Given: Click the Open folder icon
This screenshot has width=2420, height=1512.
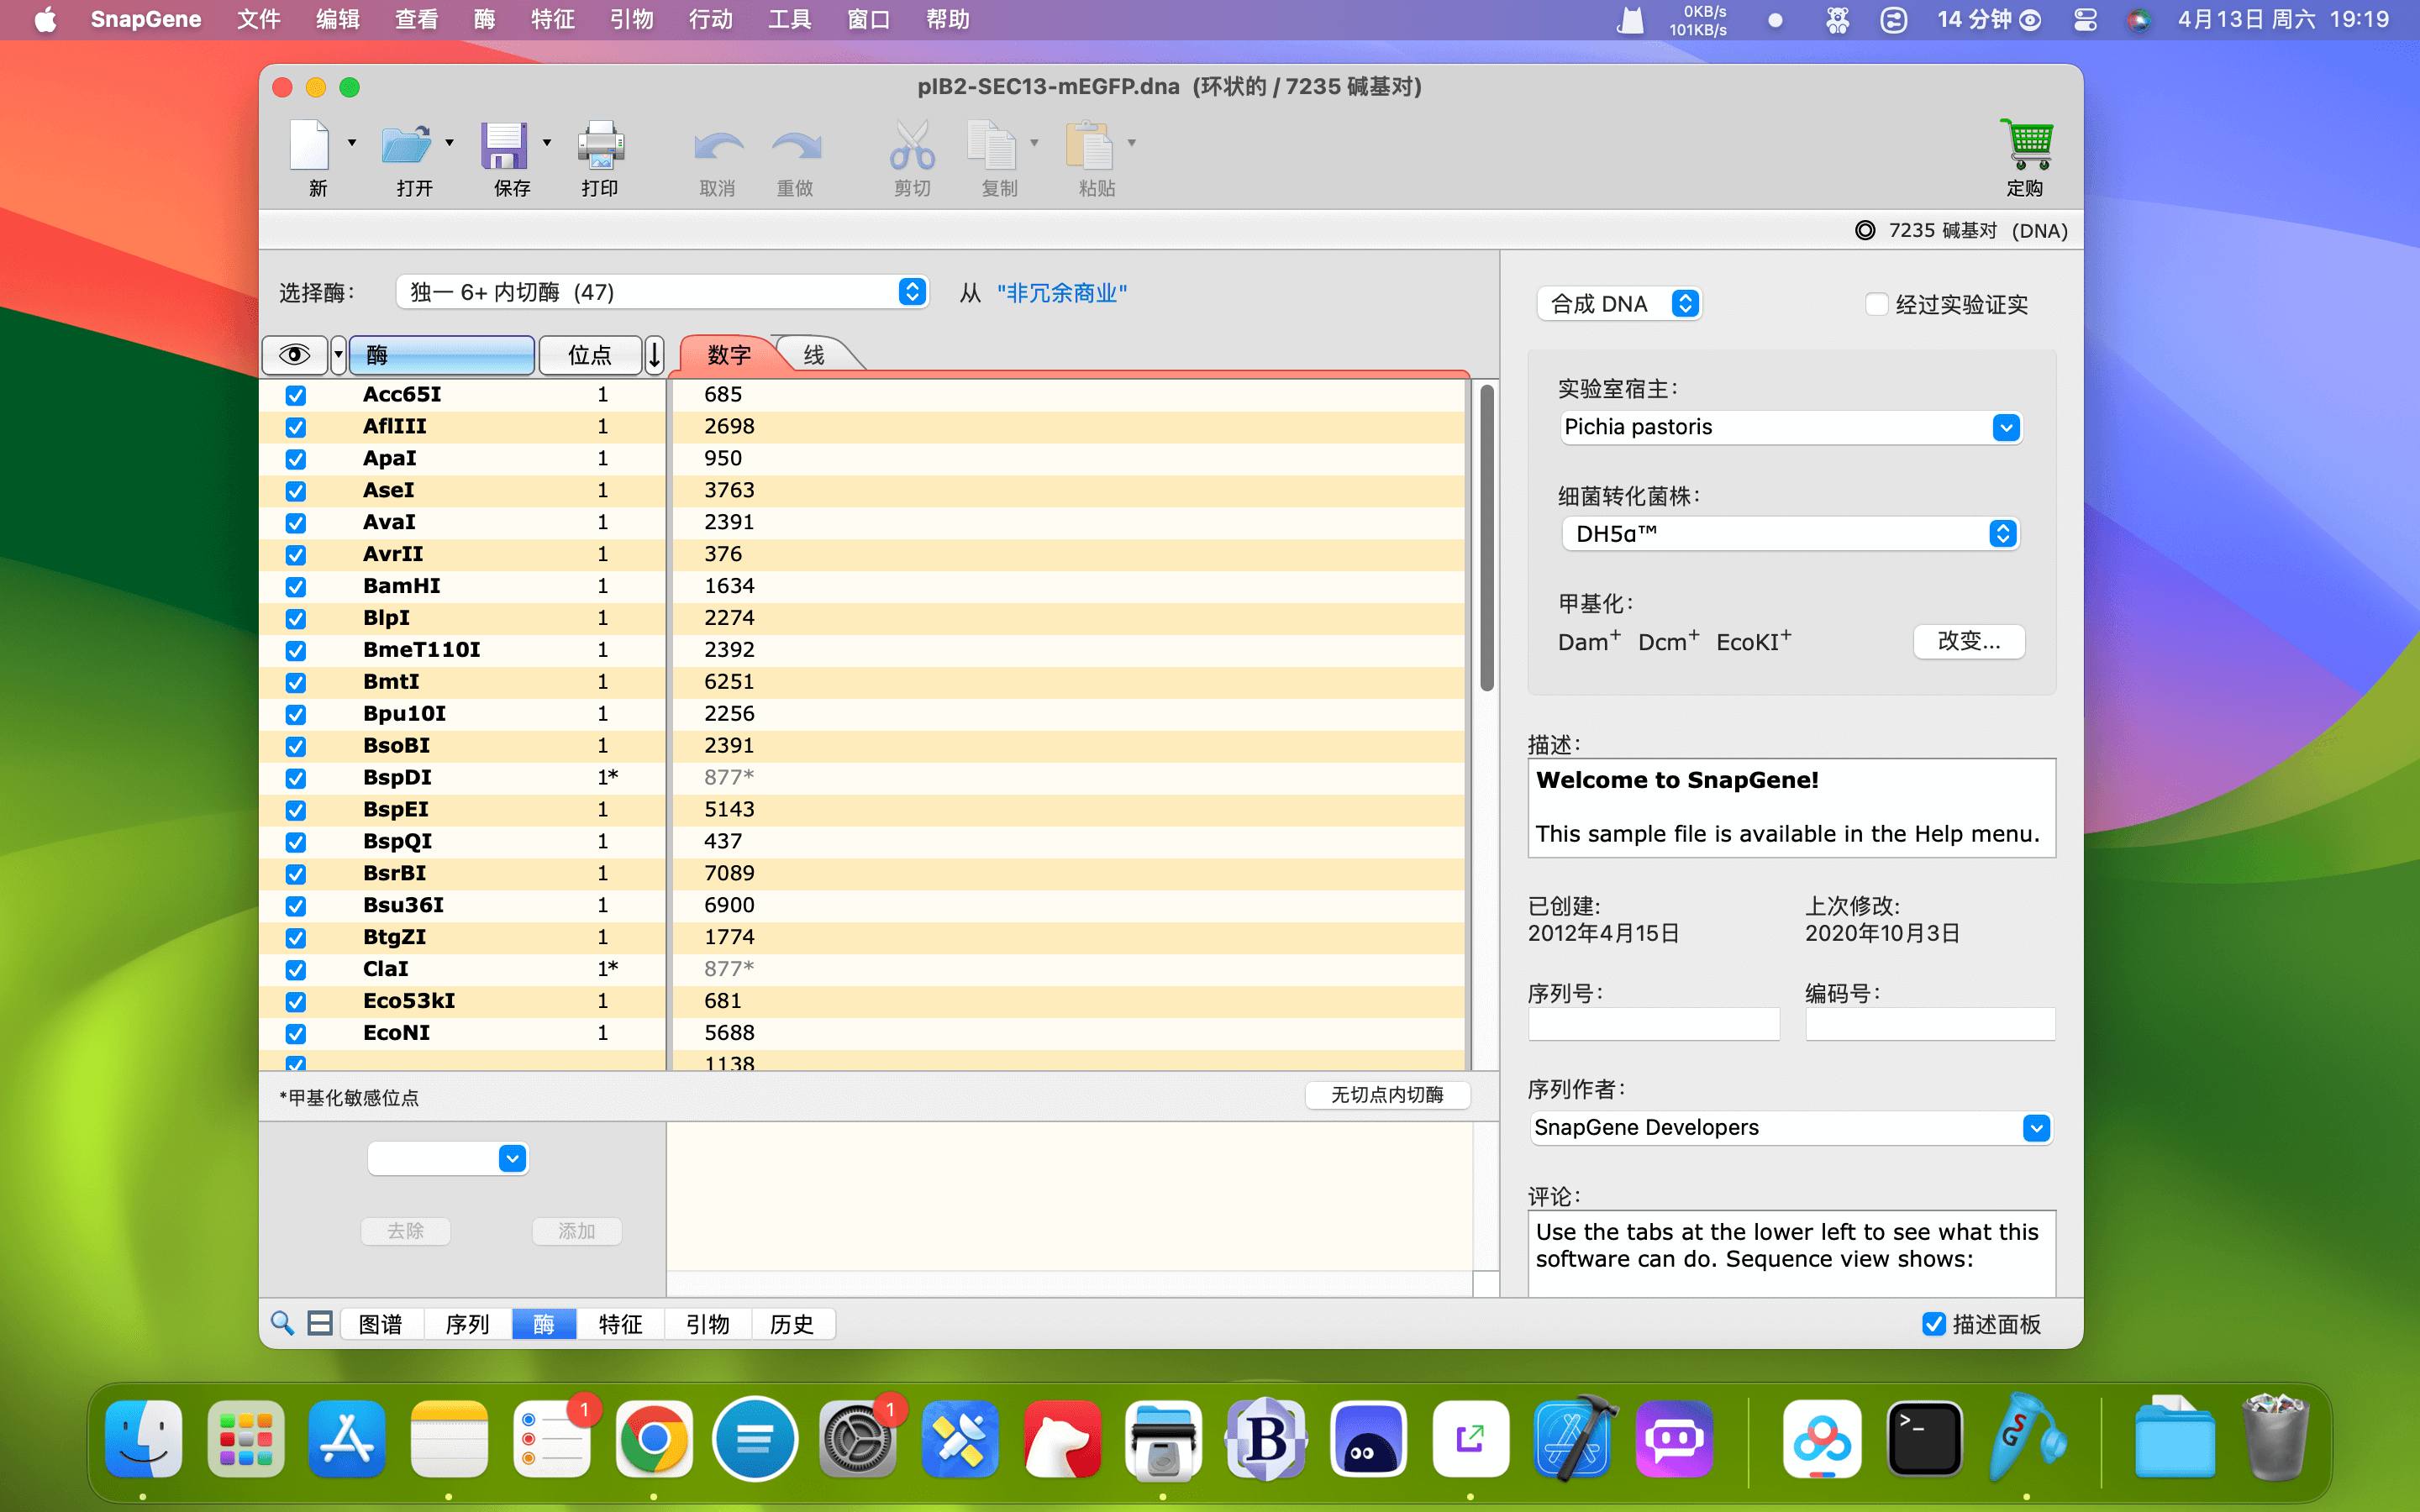Looking at the screenshot, I should click(x=406, y=146).
